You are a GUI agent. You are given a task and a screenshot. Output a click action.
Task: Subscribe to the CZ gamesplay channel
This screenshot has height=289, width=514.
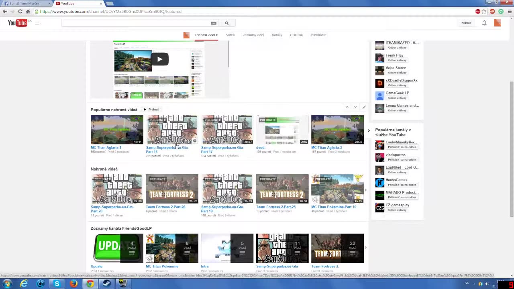tap(397, 210)
